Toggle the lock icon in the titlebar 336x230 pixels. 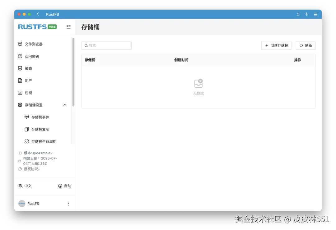[298, 14]
